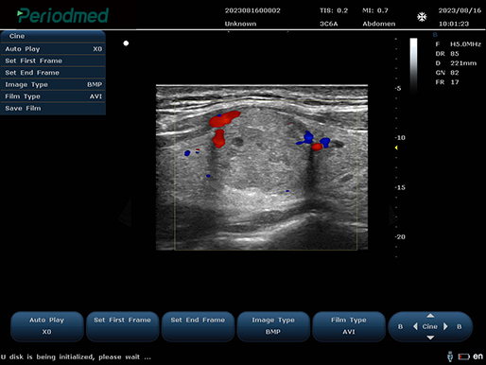Click the Periodmed logo
The image size is (486, 365).
[x=62, y=15]
